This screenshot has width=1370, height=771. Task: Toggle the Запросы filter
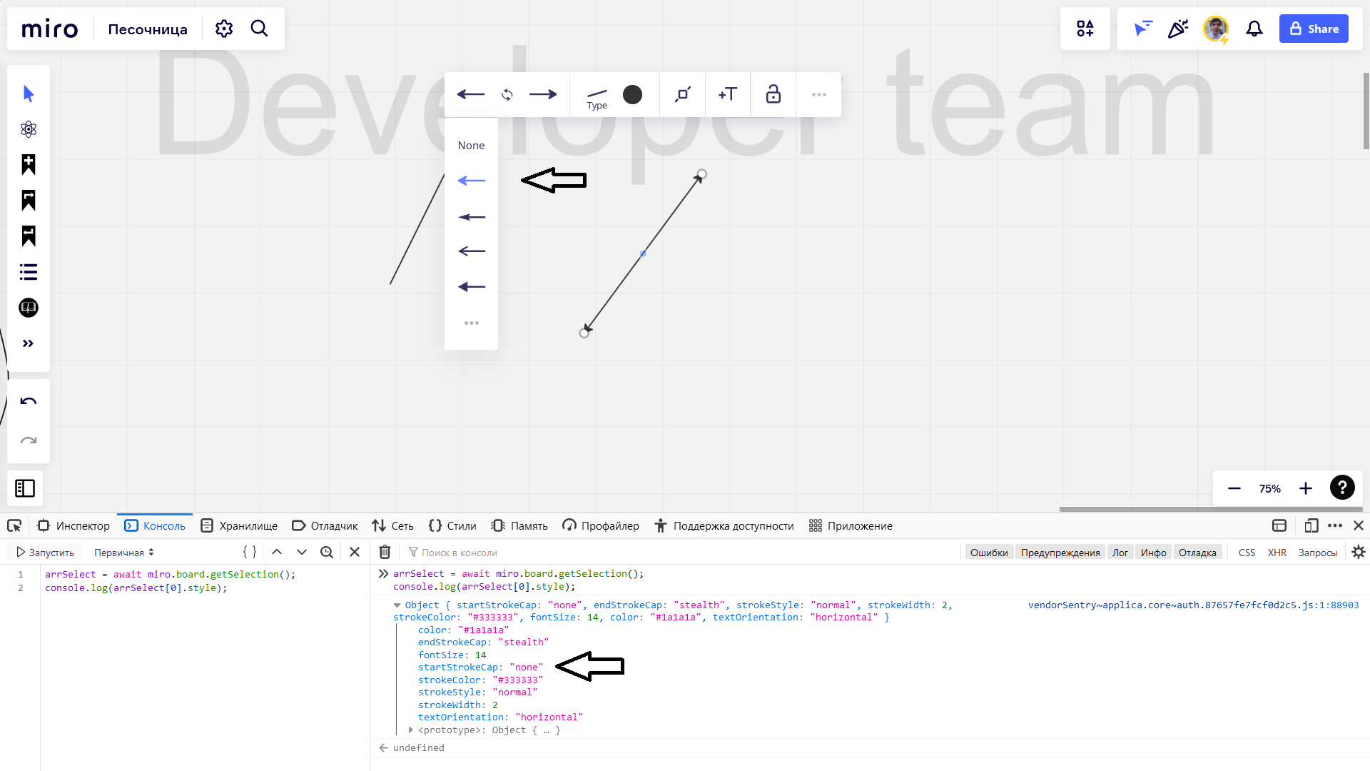1318,553
